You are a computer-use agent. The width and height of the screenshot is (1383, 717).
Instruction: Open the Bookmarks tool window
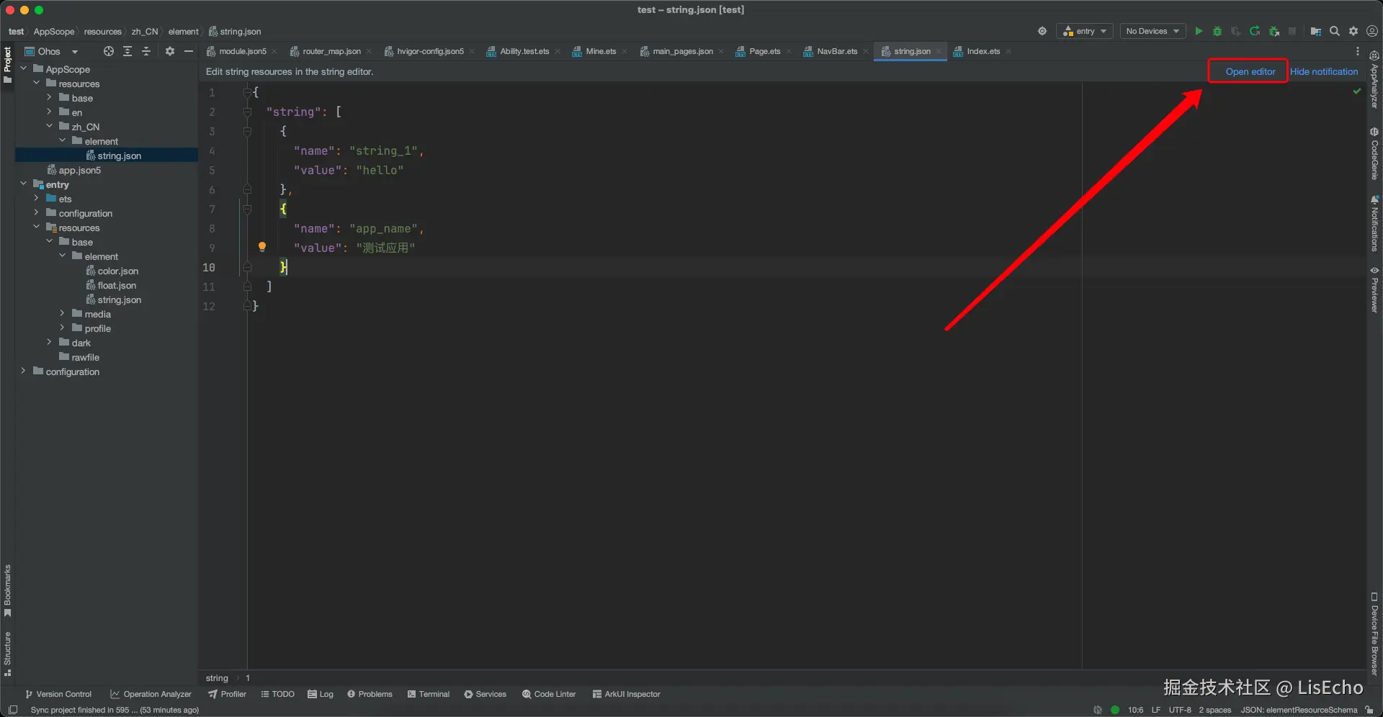[7, 591]
